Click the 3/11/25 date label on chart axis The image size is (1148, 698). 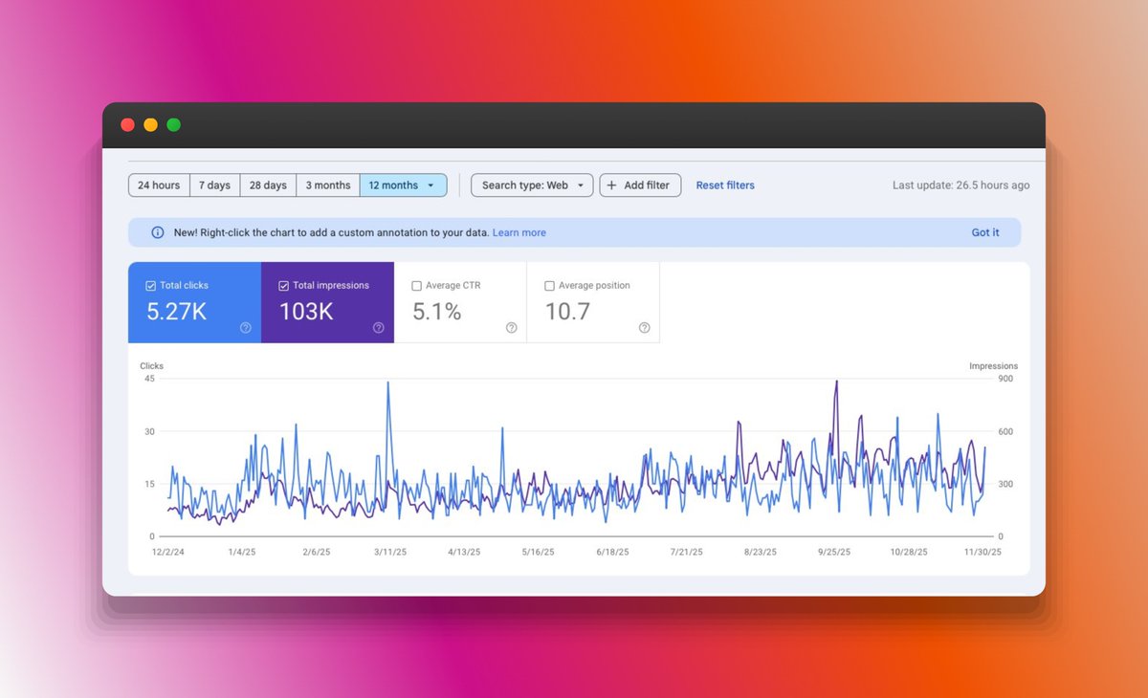[390, 552]
